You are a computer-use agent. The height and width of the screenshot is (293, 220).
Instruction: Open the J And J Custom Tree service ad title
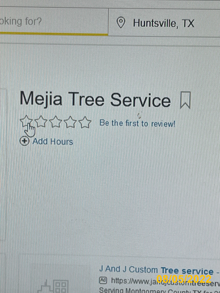click(x=159, y=270)
